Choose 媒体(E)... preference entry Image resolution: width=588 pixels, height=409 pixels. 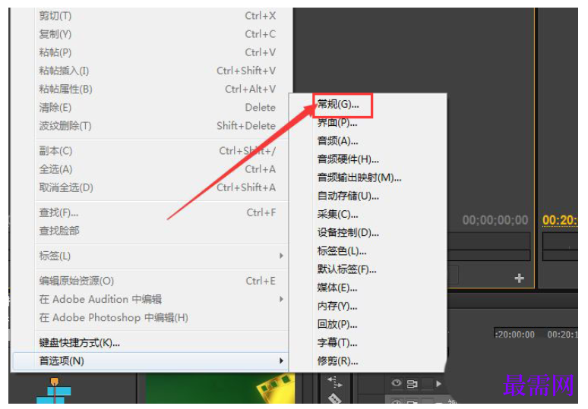tap(337, 288)
